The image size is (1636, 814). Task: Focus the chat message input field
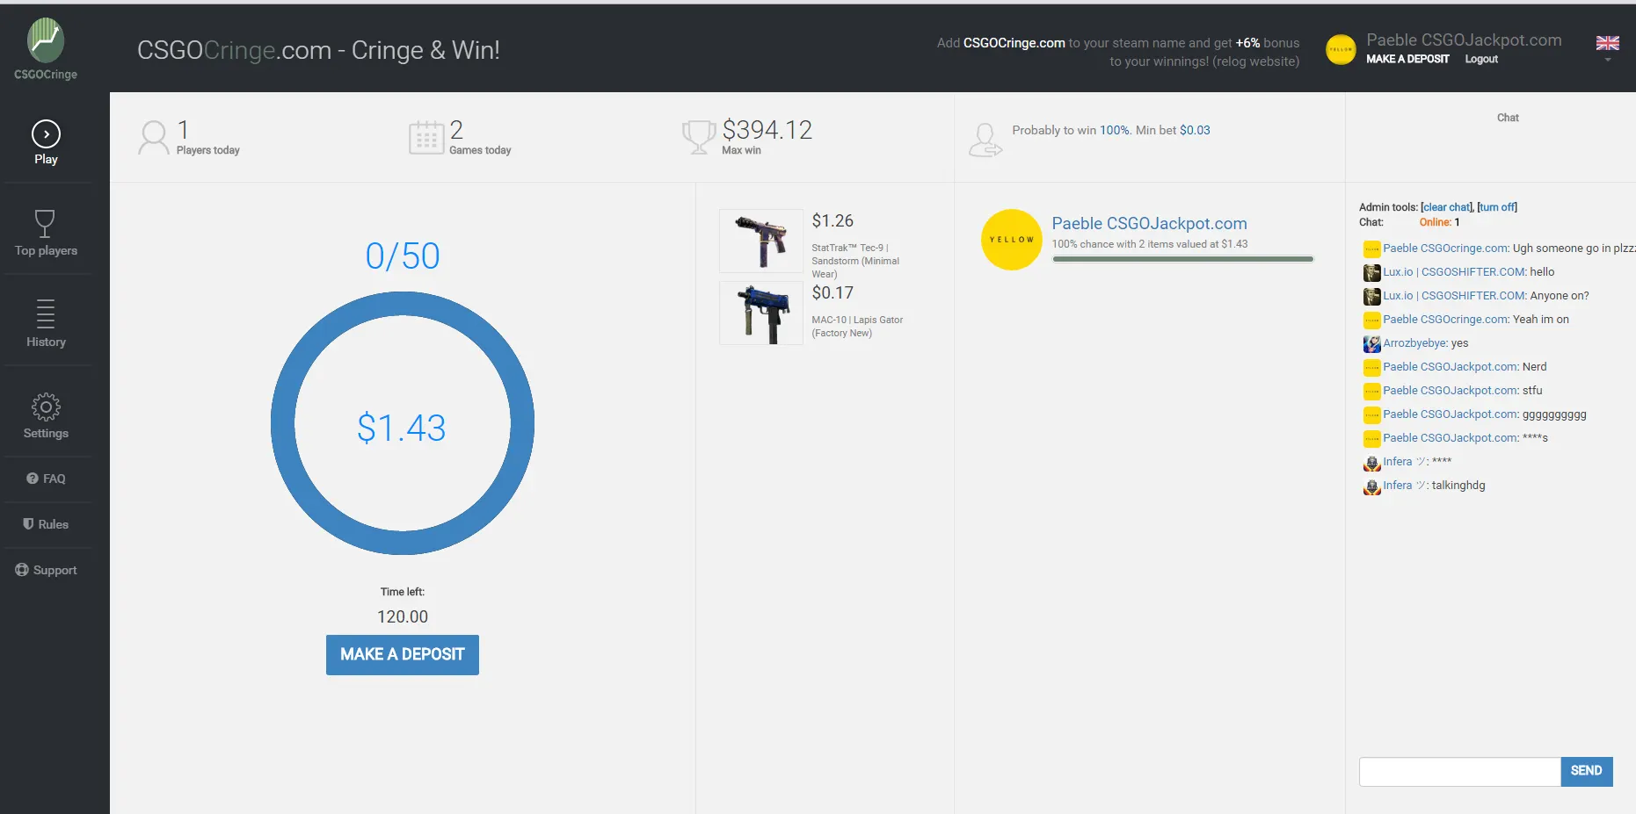[1460, 771]
